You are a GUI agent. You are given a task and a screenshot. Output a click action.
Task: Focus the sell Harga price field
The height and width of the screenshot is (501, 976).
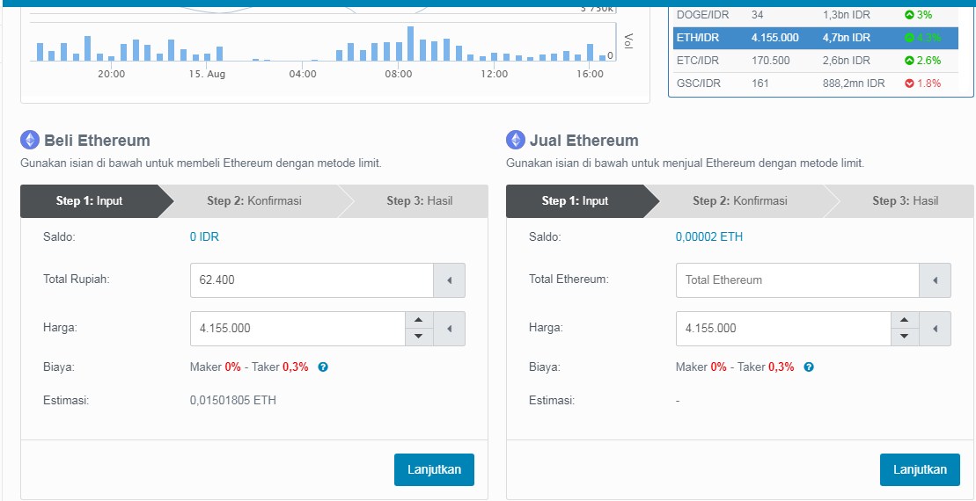pos(783,329)
